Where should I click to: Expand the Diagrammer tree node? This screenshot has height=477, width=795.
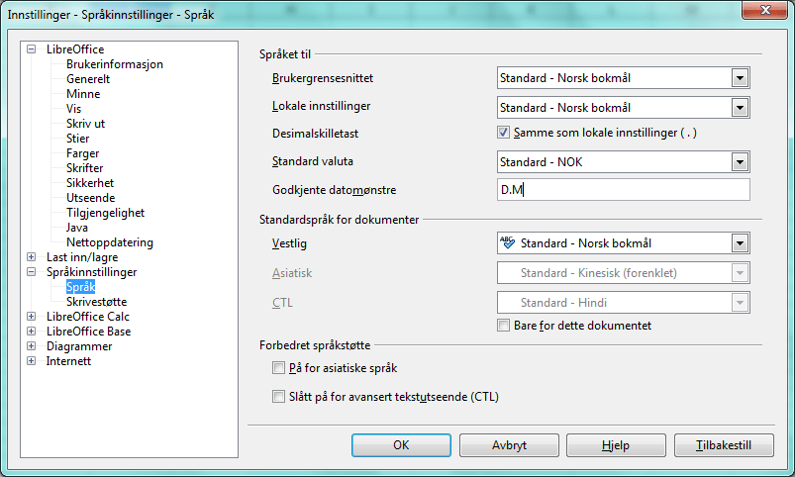pyautogui.click(x=32, y=346)
